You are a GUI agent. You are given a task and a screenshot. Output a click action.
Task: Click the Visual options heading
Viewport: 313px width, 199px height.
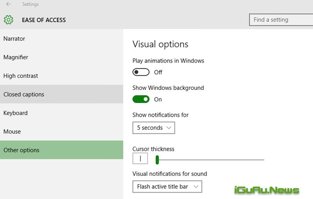pos(161,44)
